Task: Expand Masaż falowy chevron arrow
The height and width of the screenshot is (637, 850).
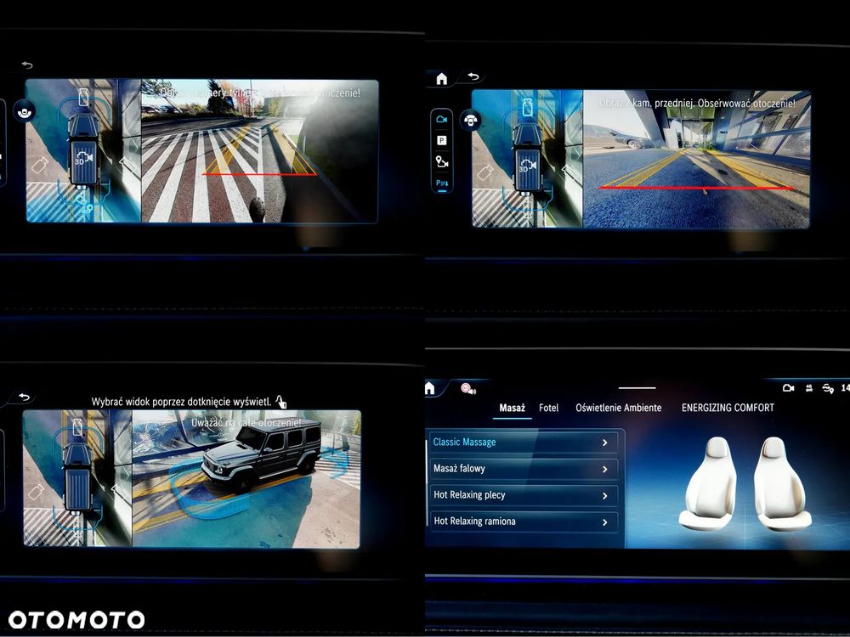Action: (x=605, y=469)
